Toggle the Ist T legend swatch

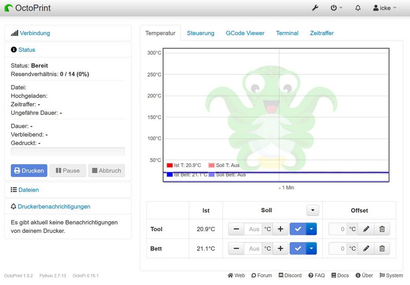pos(170,165)
